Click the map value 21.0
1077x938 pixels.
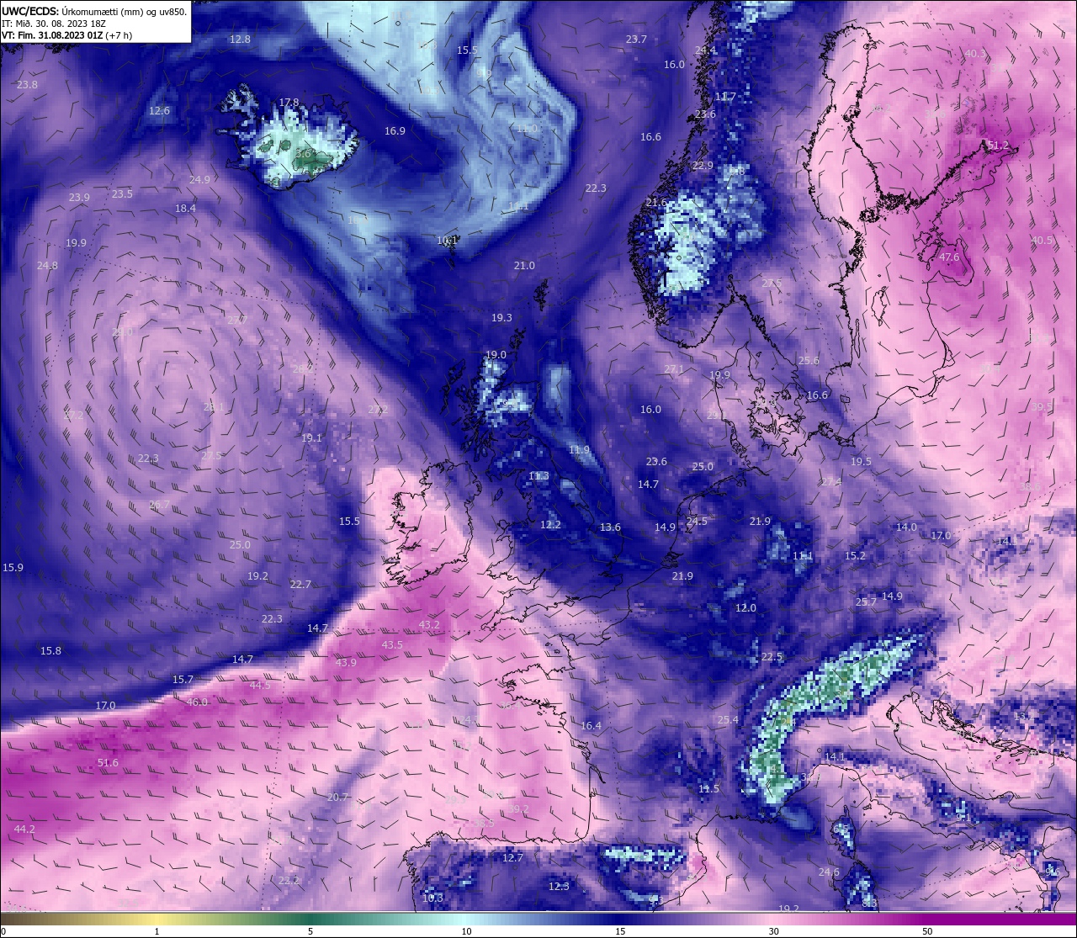click(x=524, y=266)
